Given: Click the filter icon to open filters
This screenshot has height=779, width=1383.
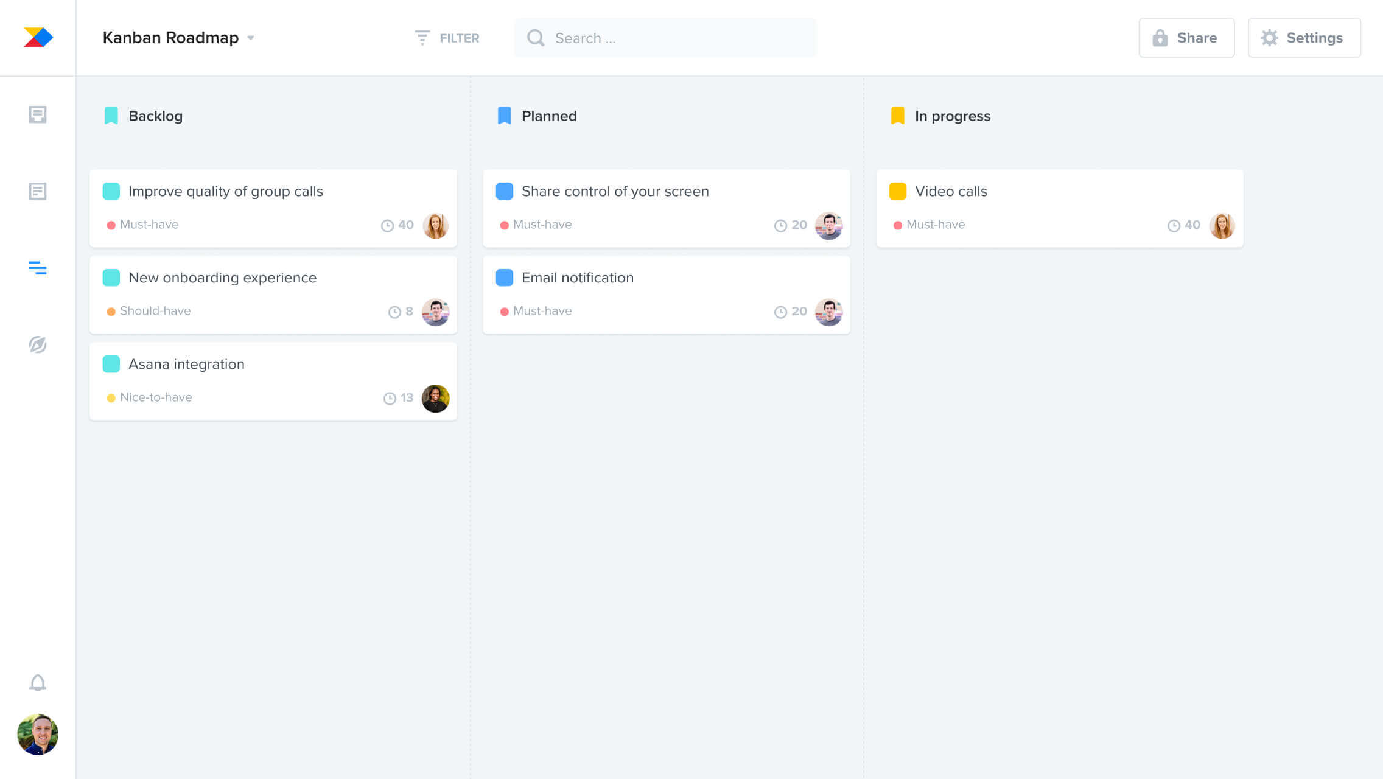Looking at the screenshot, I should [x=421, y=38].
